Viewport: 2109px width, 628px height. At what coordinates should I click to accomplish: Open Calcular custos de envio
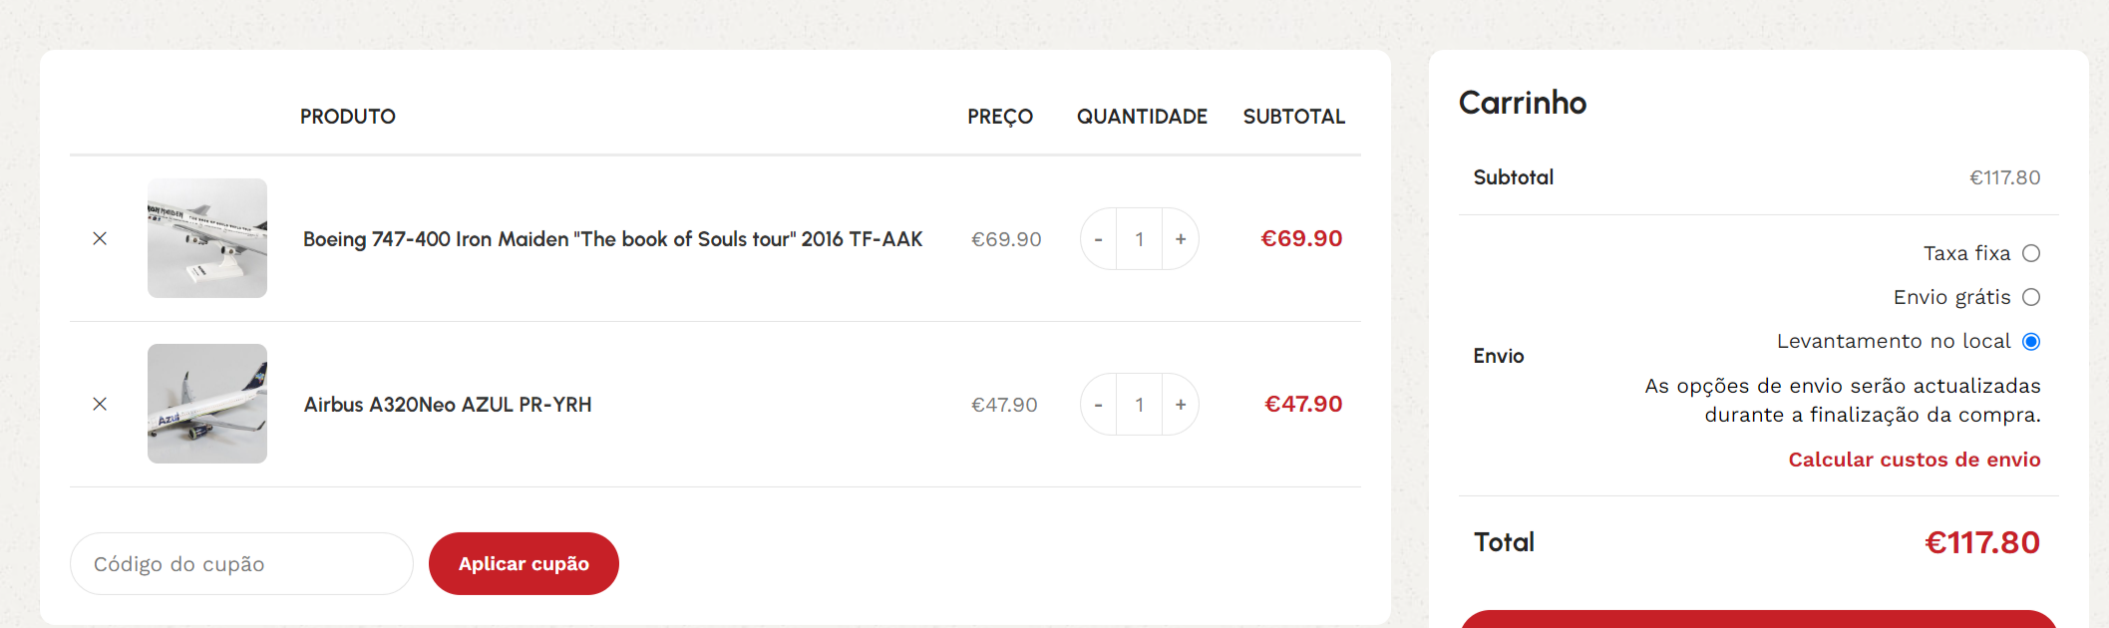[1915, 460]
